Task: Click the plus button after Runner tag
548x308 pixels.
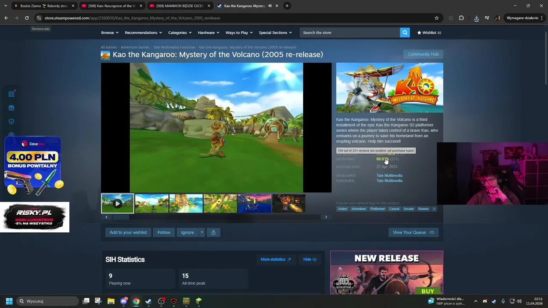Action: coord(434,209)
